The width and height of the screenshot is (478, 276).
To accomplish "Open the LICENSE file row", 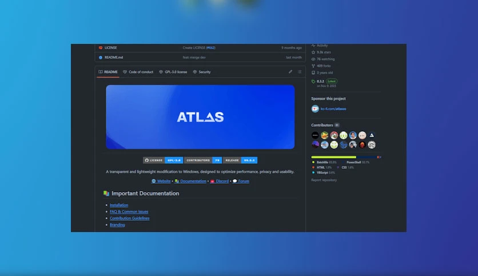I will tap(200, 48).
